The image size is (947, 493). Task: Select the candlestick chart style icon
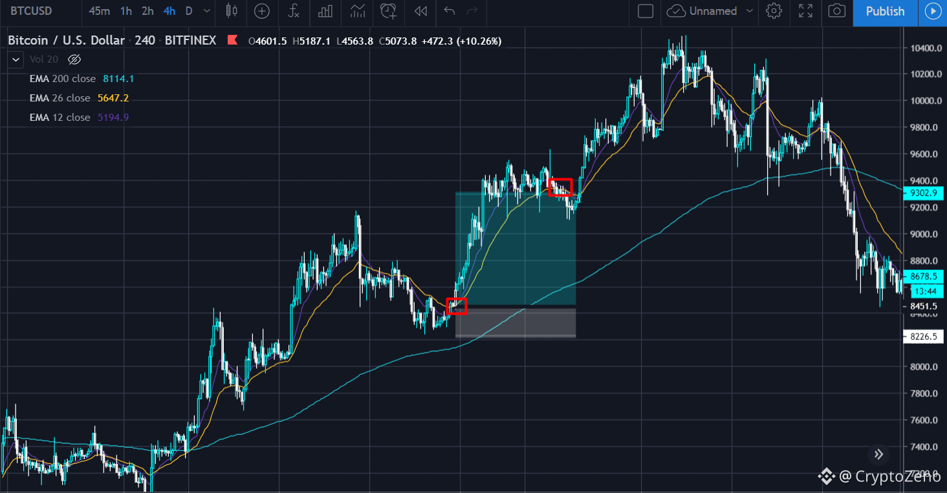(x=230, y=12)
